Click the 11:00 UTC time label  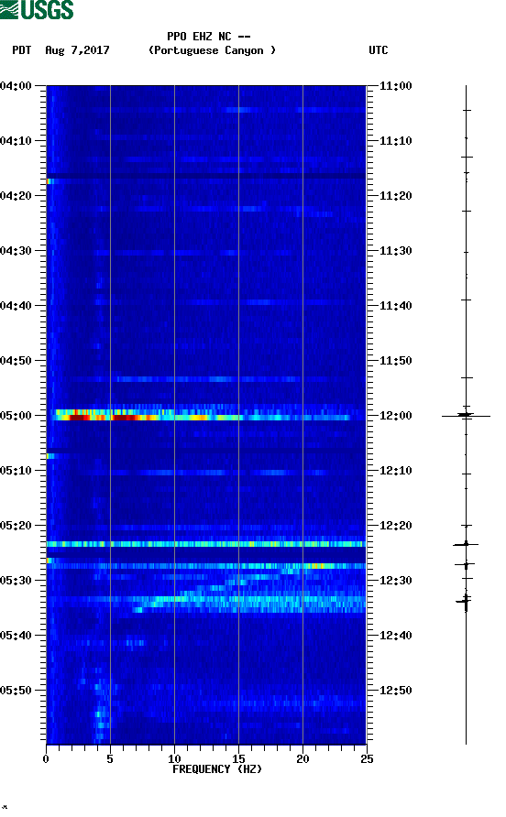pos(395,86)
